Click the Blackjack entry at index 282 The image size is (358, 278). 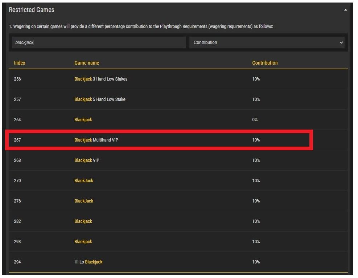[83, 221]
